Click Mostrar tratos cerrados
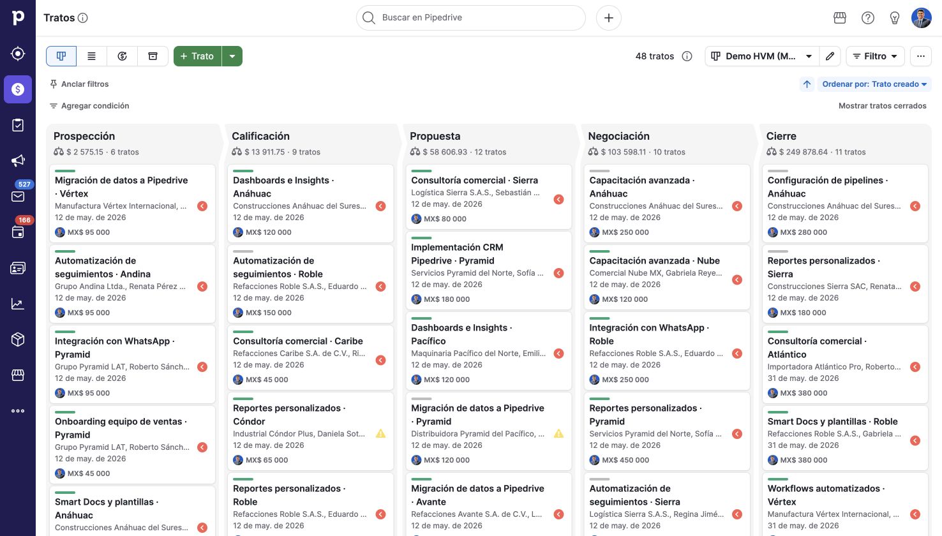 [x=883, y=106]
